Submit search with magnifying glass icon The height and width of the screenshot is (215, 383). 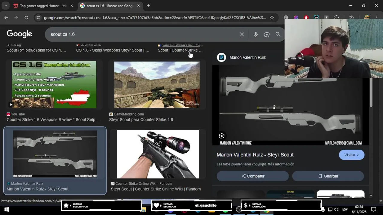(x=278, y=34)
